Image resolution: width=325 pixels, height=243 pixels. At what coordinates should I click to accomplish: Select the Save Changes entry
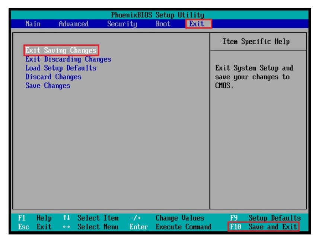[x=48, y=86]
